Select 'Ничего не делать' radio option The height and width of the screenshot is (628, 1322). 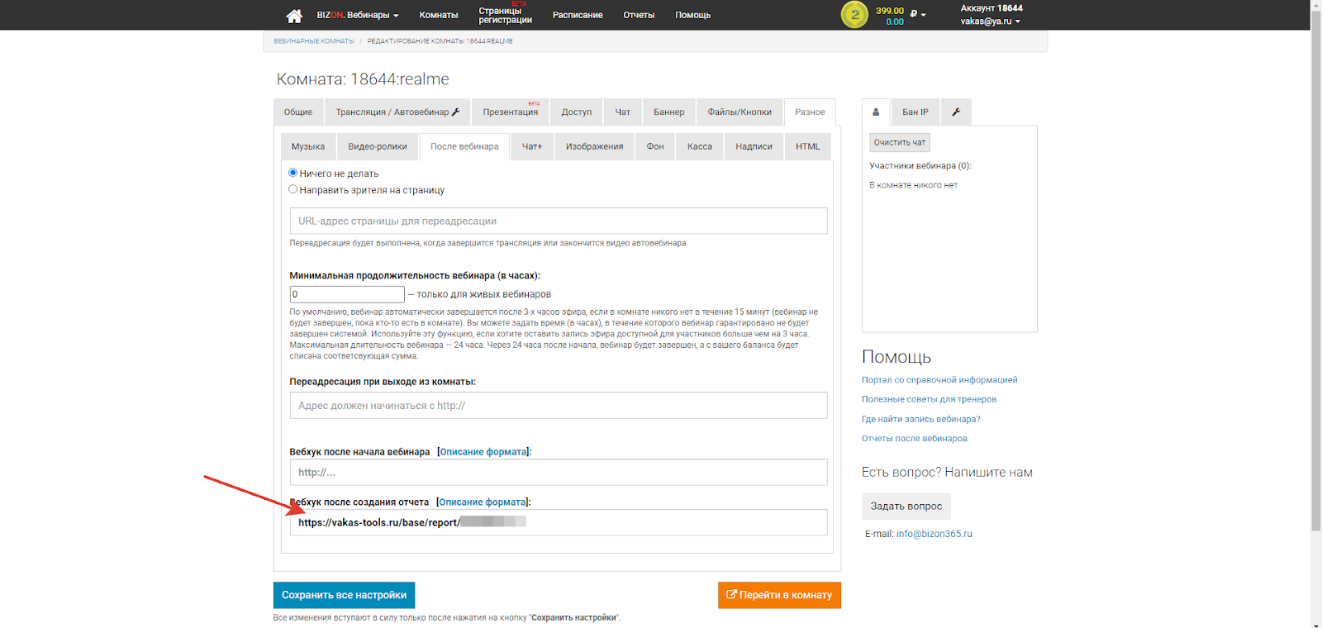point(292,173)
